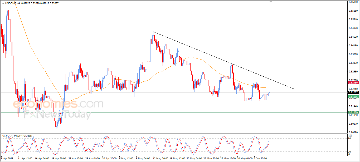
Task: Click the 0.83370 price axis label
Action: [353, 63]
